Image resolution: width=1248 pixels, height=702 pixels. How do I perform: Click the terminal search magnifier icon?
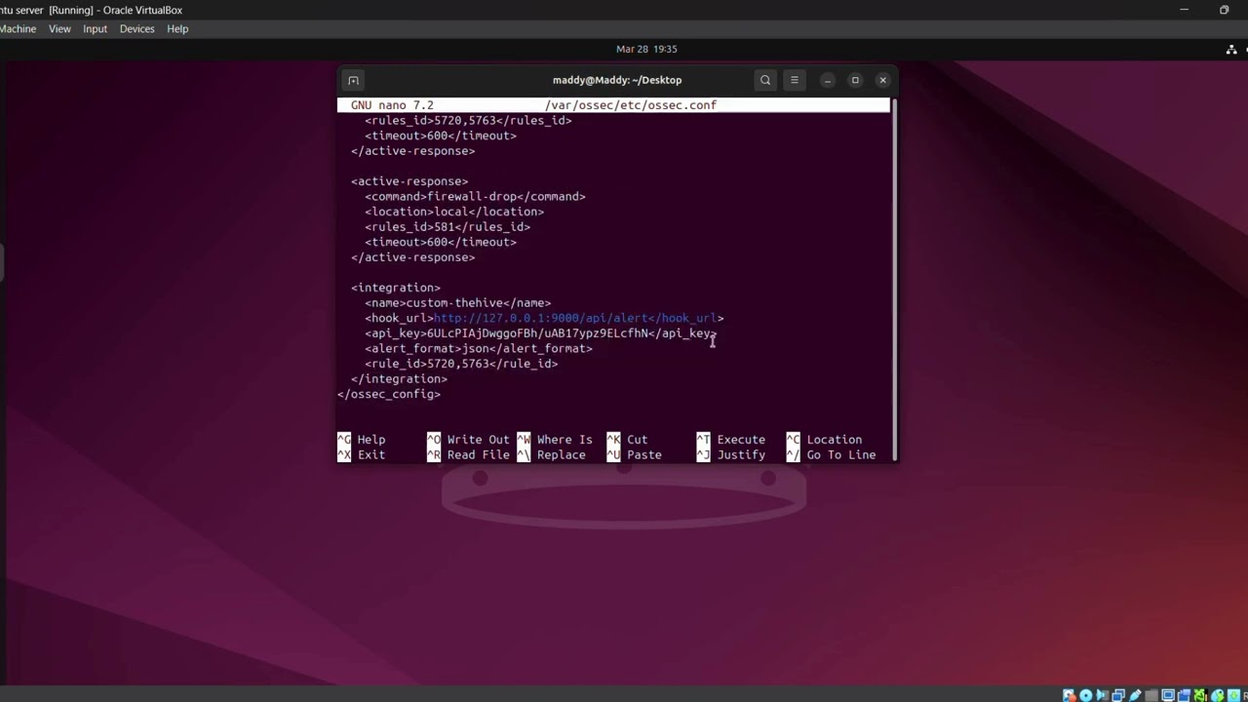(x=765, y=80)
